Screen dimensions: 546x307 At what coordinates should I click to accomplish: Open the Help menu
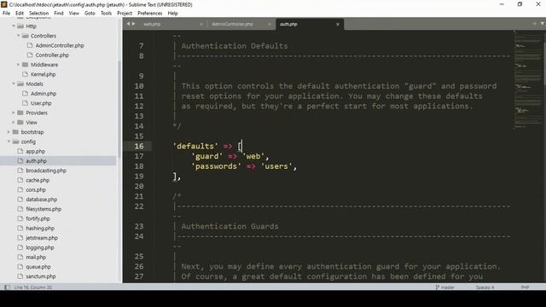point(172,14)
